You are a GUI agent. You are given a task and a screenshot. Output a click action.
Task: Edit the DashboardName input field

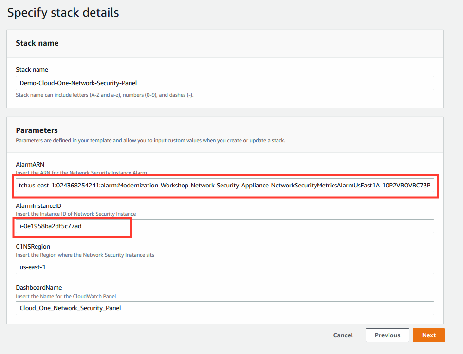pos(225,308)
